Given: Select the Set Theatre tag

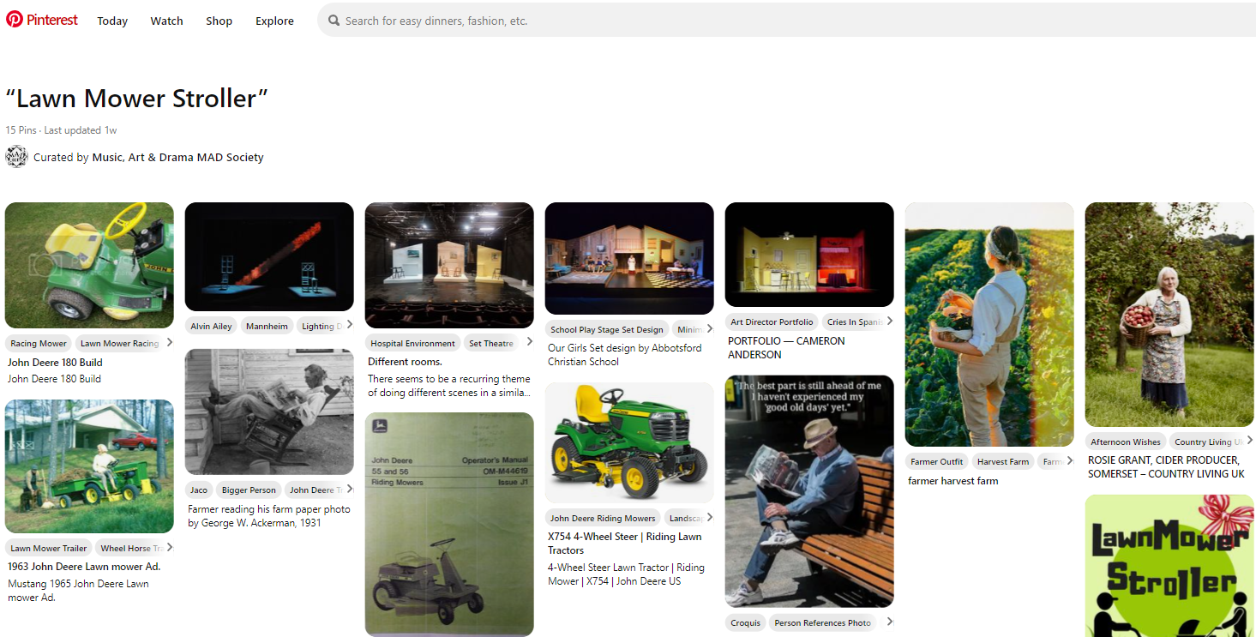Looking at the screenshot, I should pos(491,343).
